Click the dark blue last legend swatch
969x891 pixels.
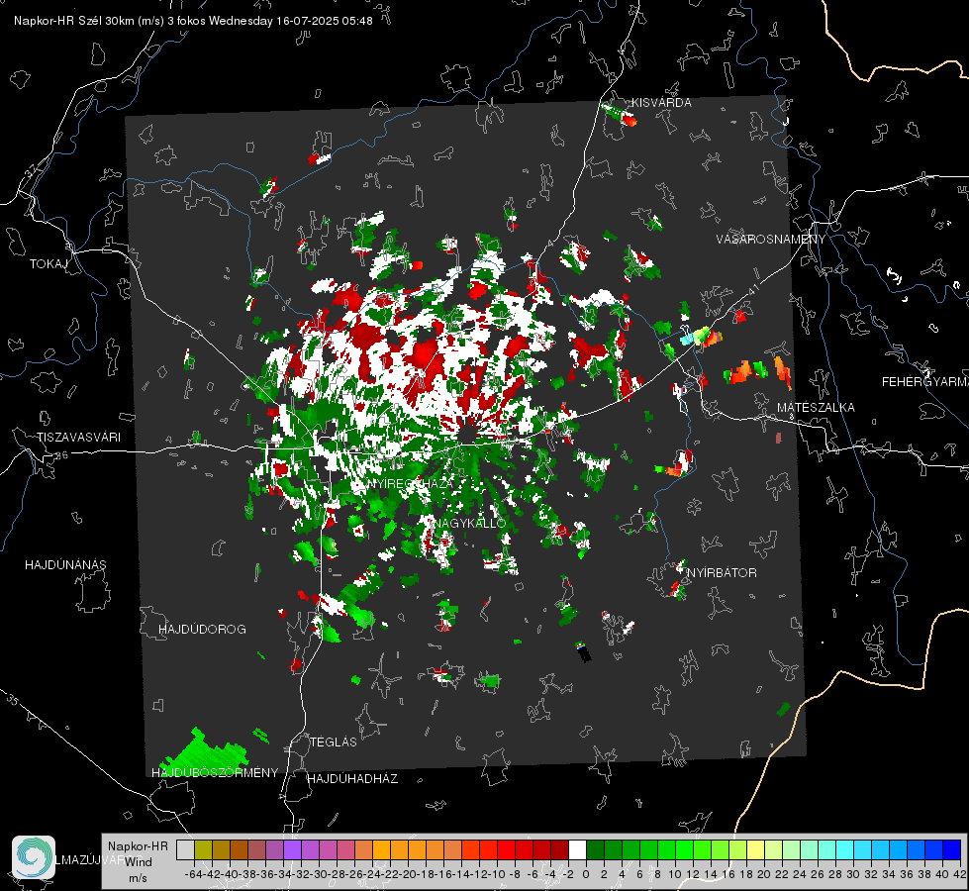click(x=952, y=849)
